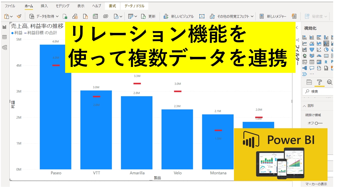337x191 pixels.
Task: Select the stacked area chart visual
Action: 319,44
